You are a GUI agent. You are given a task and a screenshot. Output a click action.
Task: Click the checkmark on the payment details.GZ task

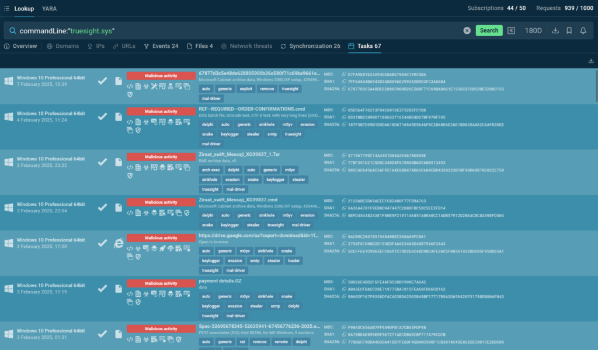(x=102, y=289)
